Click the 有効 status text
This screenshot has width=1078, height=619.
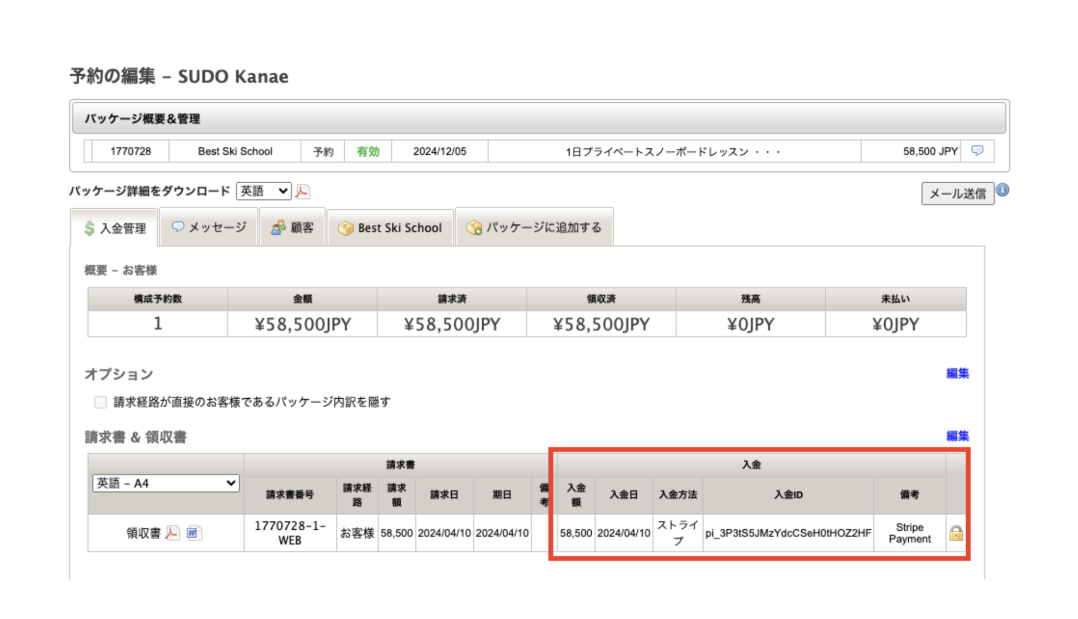(368, 151)
